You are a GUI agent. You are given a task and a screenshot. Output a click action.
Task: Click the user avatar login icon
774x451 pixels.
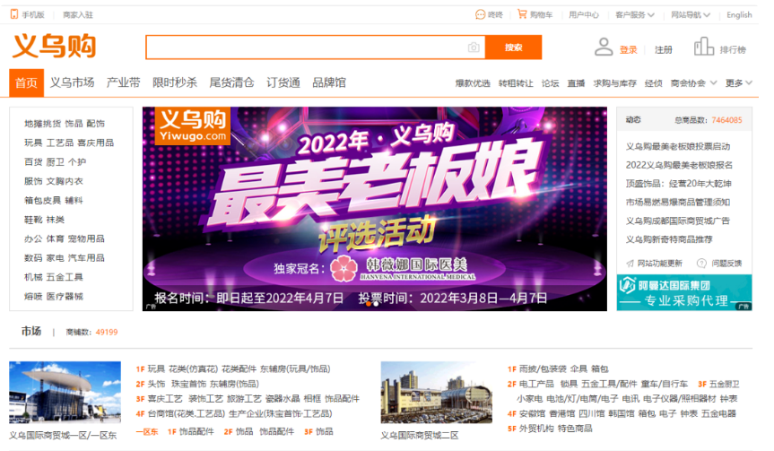click(604, 48)
